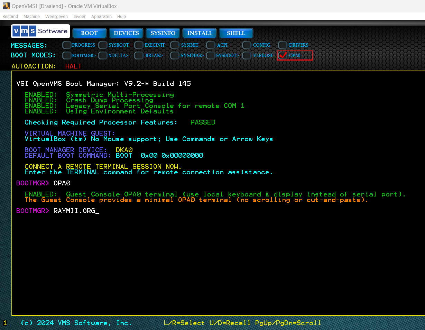The image size is (425, 330).
Task: Click the HALT autoaction text
Action: point(73,66)
